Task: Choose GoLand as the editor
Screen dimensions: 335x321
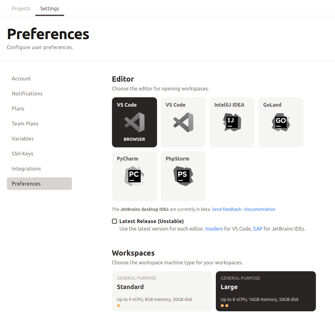Action: coord(281,122)
